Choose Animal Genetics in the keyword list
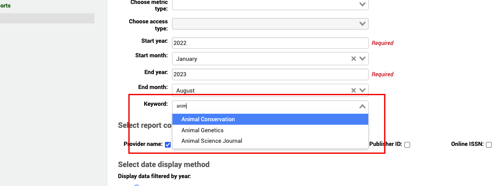 coord(202,130)
